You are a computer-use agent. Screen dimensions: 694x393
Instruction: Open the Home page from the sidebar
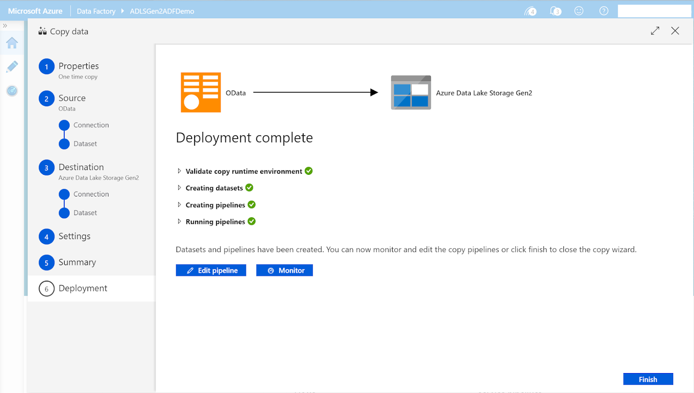11,43
